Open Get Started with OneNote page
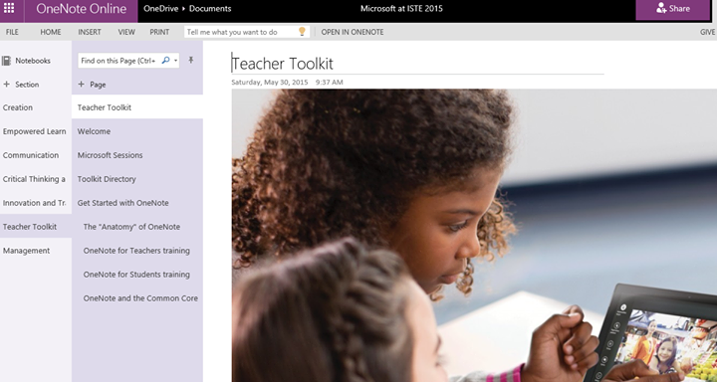The image size is (717, 382). (x=137, y=202)
